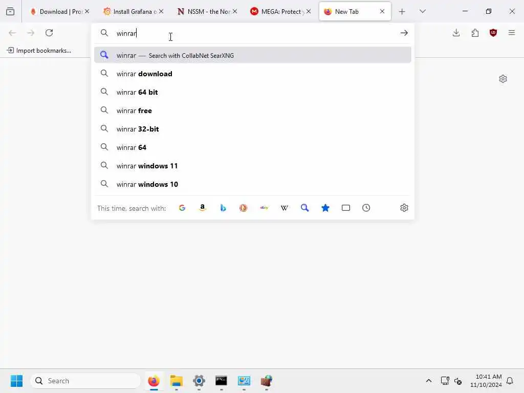Show hidden system tray icons
The height and width of the screenshot is (393, 524).
click(429, 381)
